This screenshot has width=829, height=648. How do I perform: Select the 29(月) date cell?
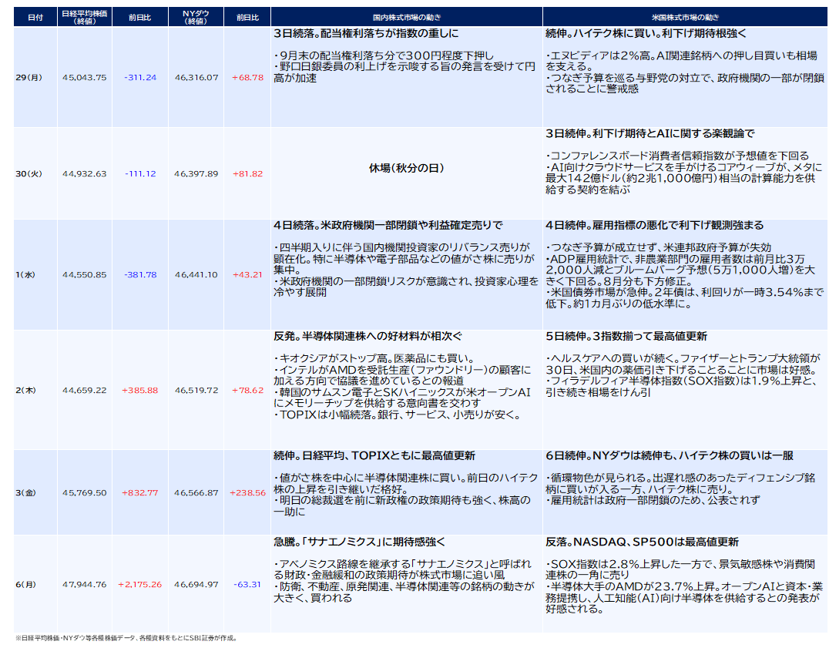click(29, 78)
